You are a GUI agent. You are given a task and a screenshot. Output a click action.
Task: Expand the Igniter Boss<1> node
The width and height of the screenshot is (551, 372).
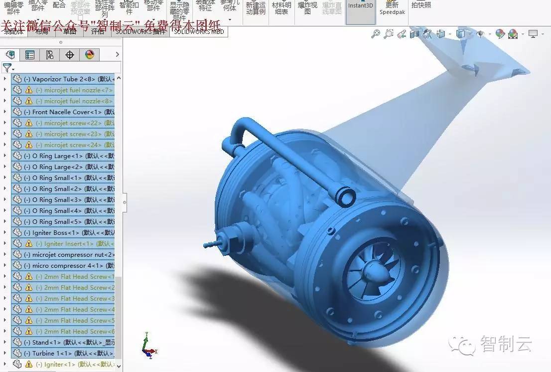(x=4, y=233)
